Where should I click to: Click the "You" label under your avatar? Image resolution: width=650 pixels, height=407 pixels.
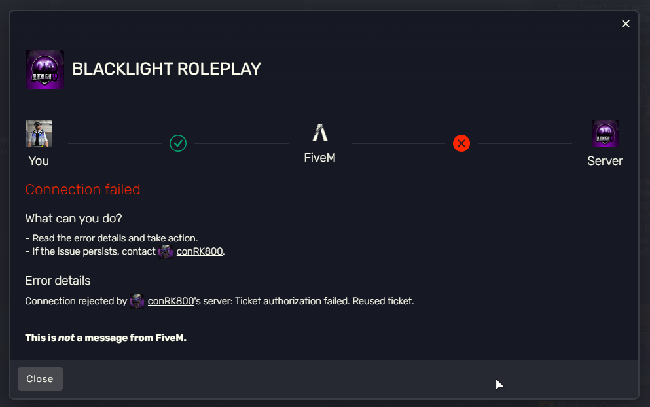[39, 161]
